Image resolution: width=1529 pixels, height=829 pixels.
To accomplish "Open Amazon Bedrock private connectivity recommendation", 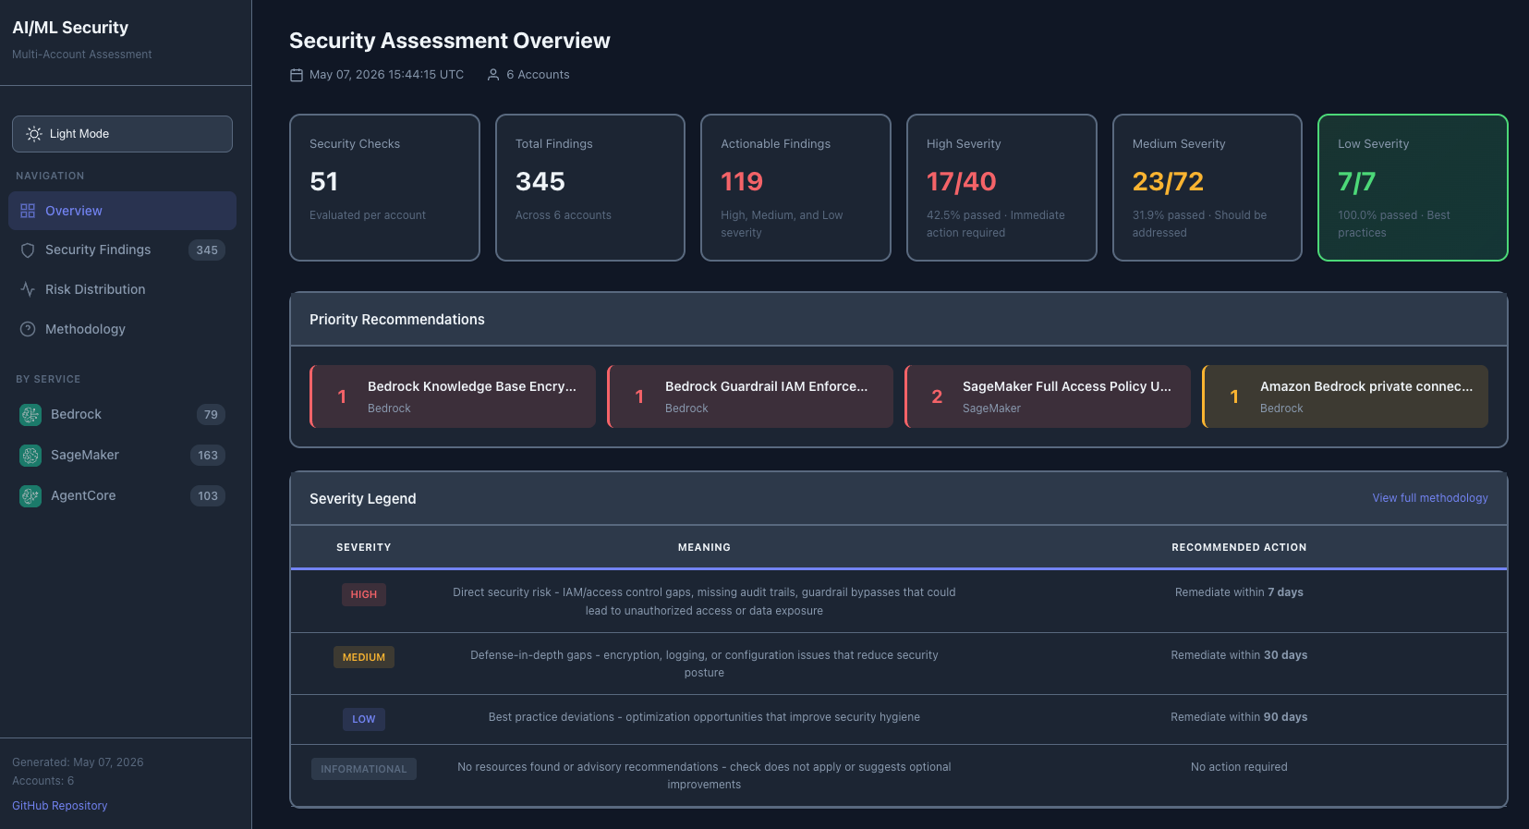I will point(1345,396).
